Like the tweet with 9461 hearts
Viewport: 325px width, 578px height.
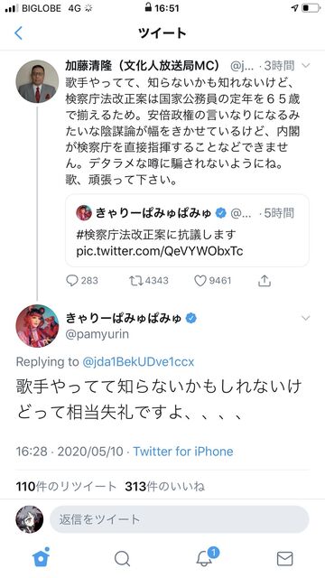click(200, 281)
